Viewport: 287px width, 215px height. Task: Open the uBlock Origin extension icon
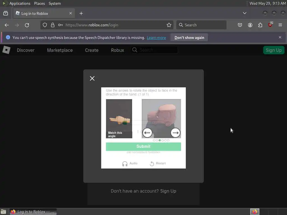(x=270, y=25)
